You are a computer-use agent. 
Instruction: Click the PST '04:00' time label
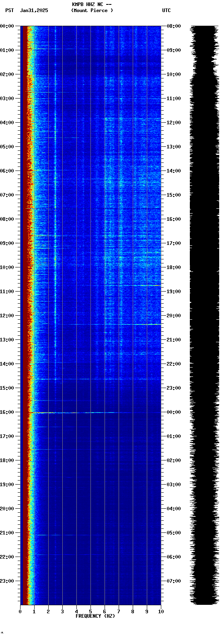click(x=7, y=123)
